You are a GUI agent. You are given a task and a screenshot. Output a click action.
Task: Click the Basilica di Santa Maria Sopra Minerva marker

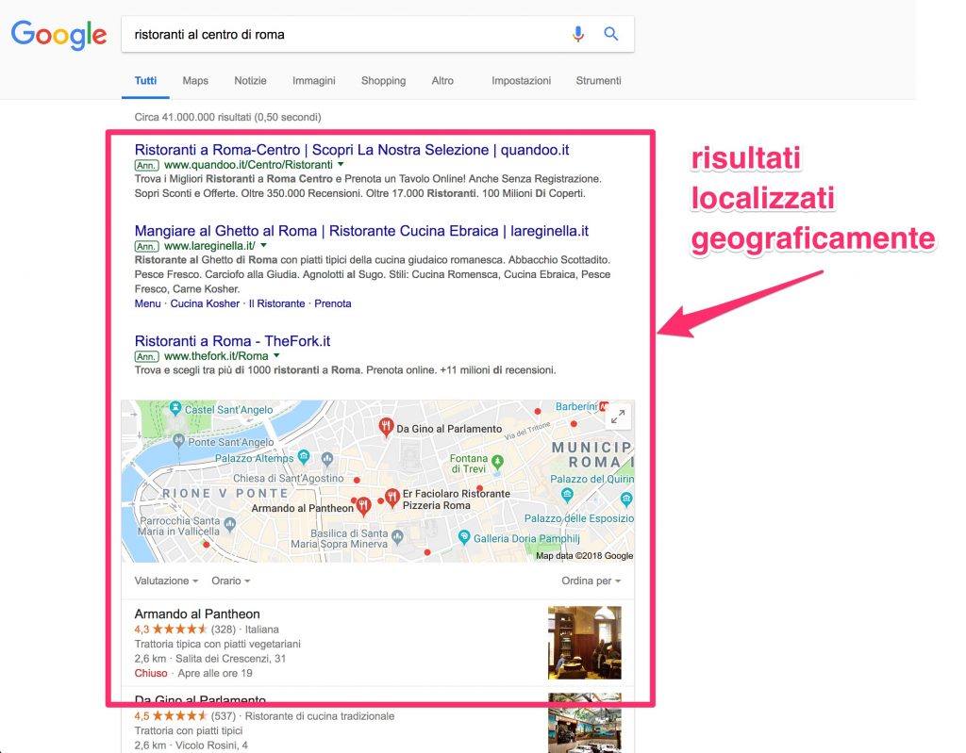pyautogui.click(x=397, y=537)
